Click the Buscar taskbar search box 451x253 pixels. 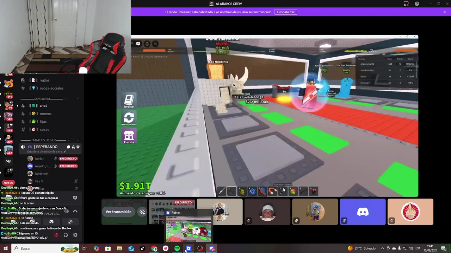(x=45, y=248)
